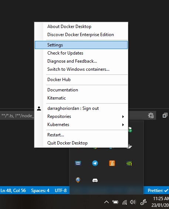Click Prettier status bar item

point(158,191)
